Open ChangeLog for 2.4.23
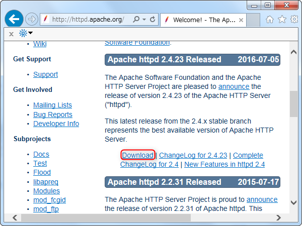This screenshot has width=302, height=226. click(193, 155)
